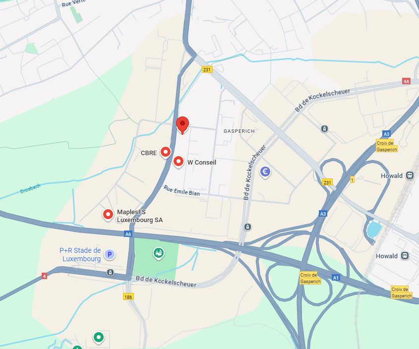Open the W Conseil marker

[x=178, y=162]
